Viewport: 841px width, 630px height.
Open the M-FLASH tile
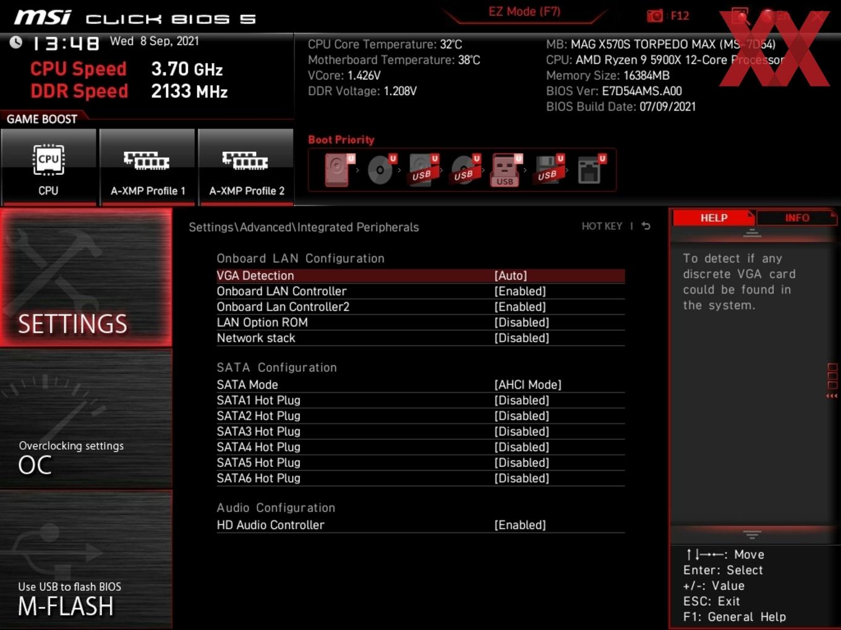click(86, 560)
